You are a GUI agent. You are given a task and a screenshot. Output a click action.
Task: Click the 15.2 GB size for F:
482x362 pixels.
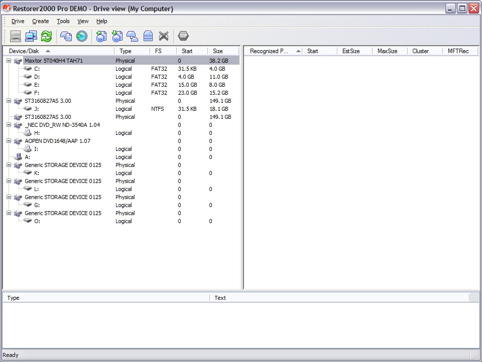[x=218, y=93]
